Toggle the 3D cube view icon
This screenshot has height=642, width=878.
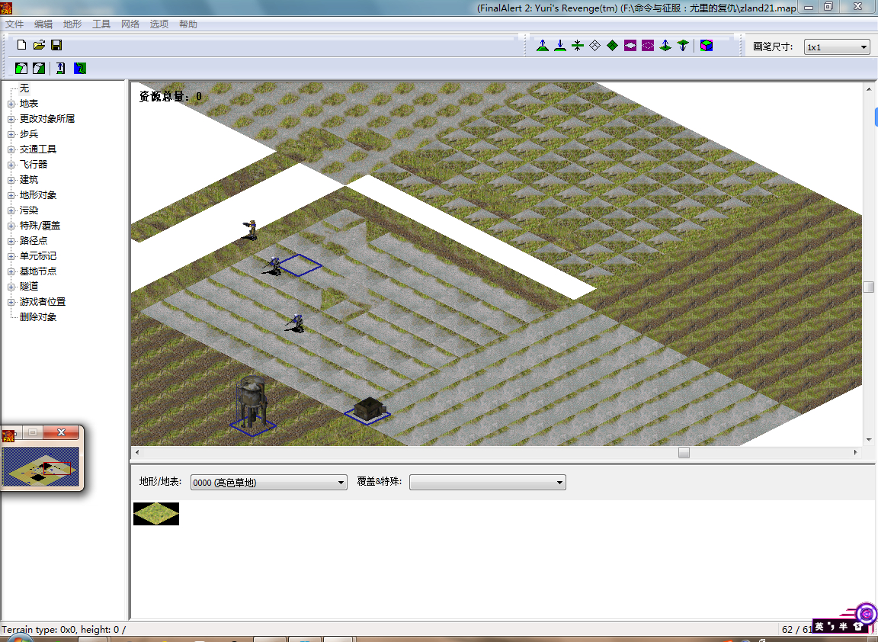[707, 46]
